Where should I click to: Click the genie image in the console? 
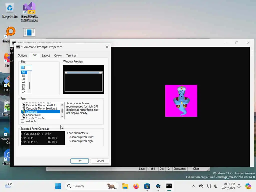click(181, 101)
